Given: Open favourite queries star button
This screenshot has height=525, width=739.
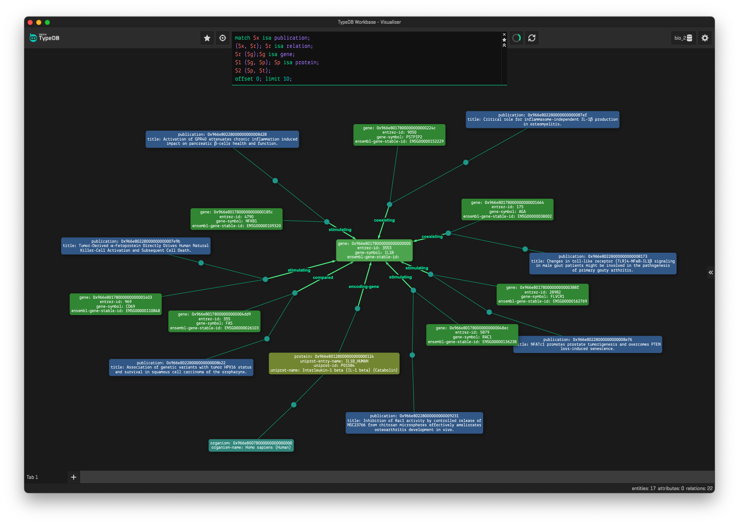Looking at the screenshot, I should pos(207,38).
